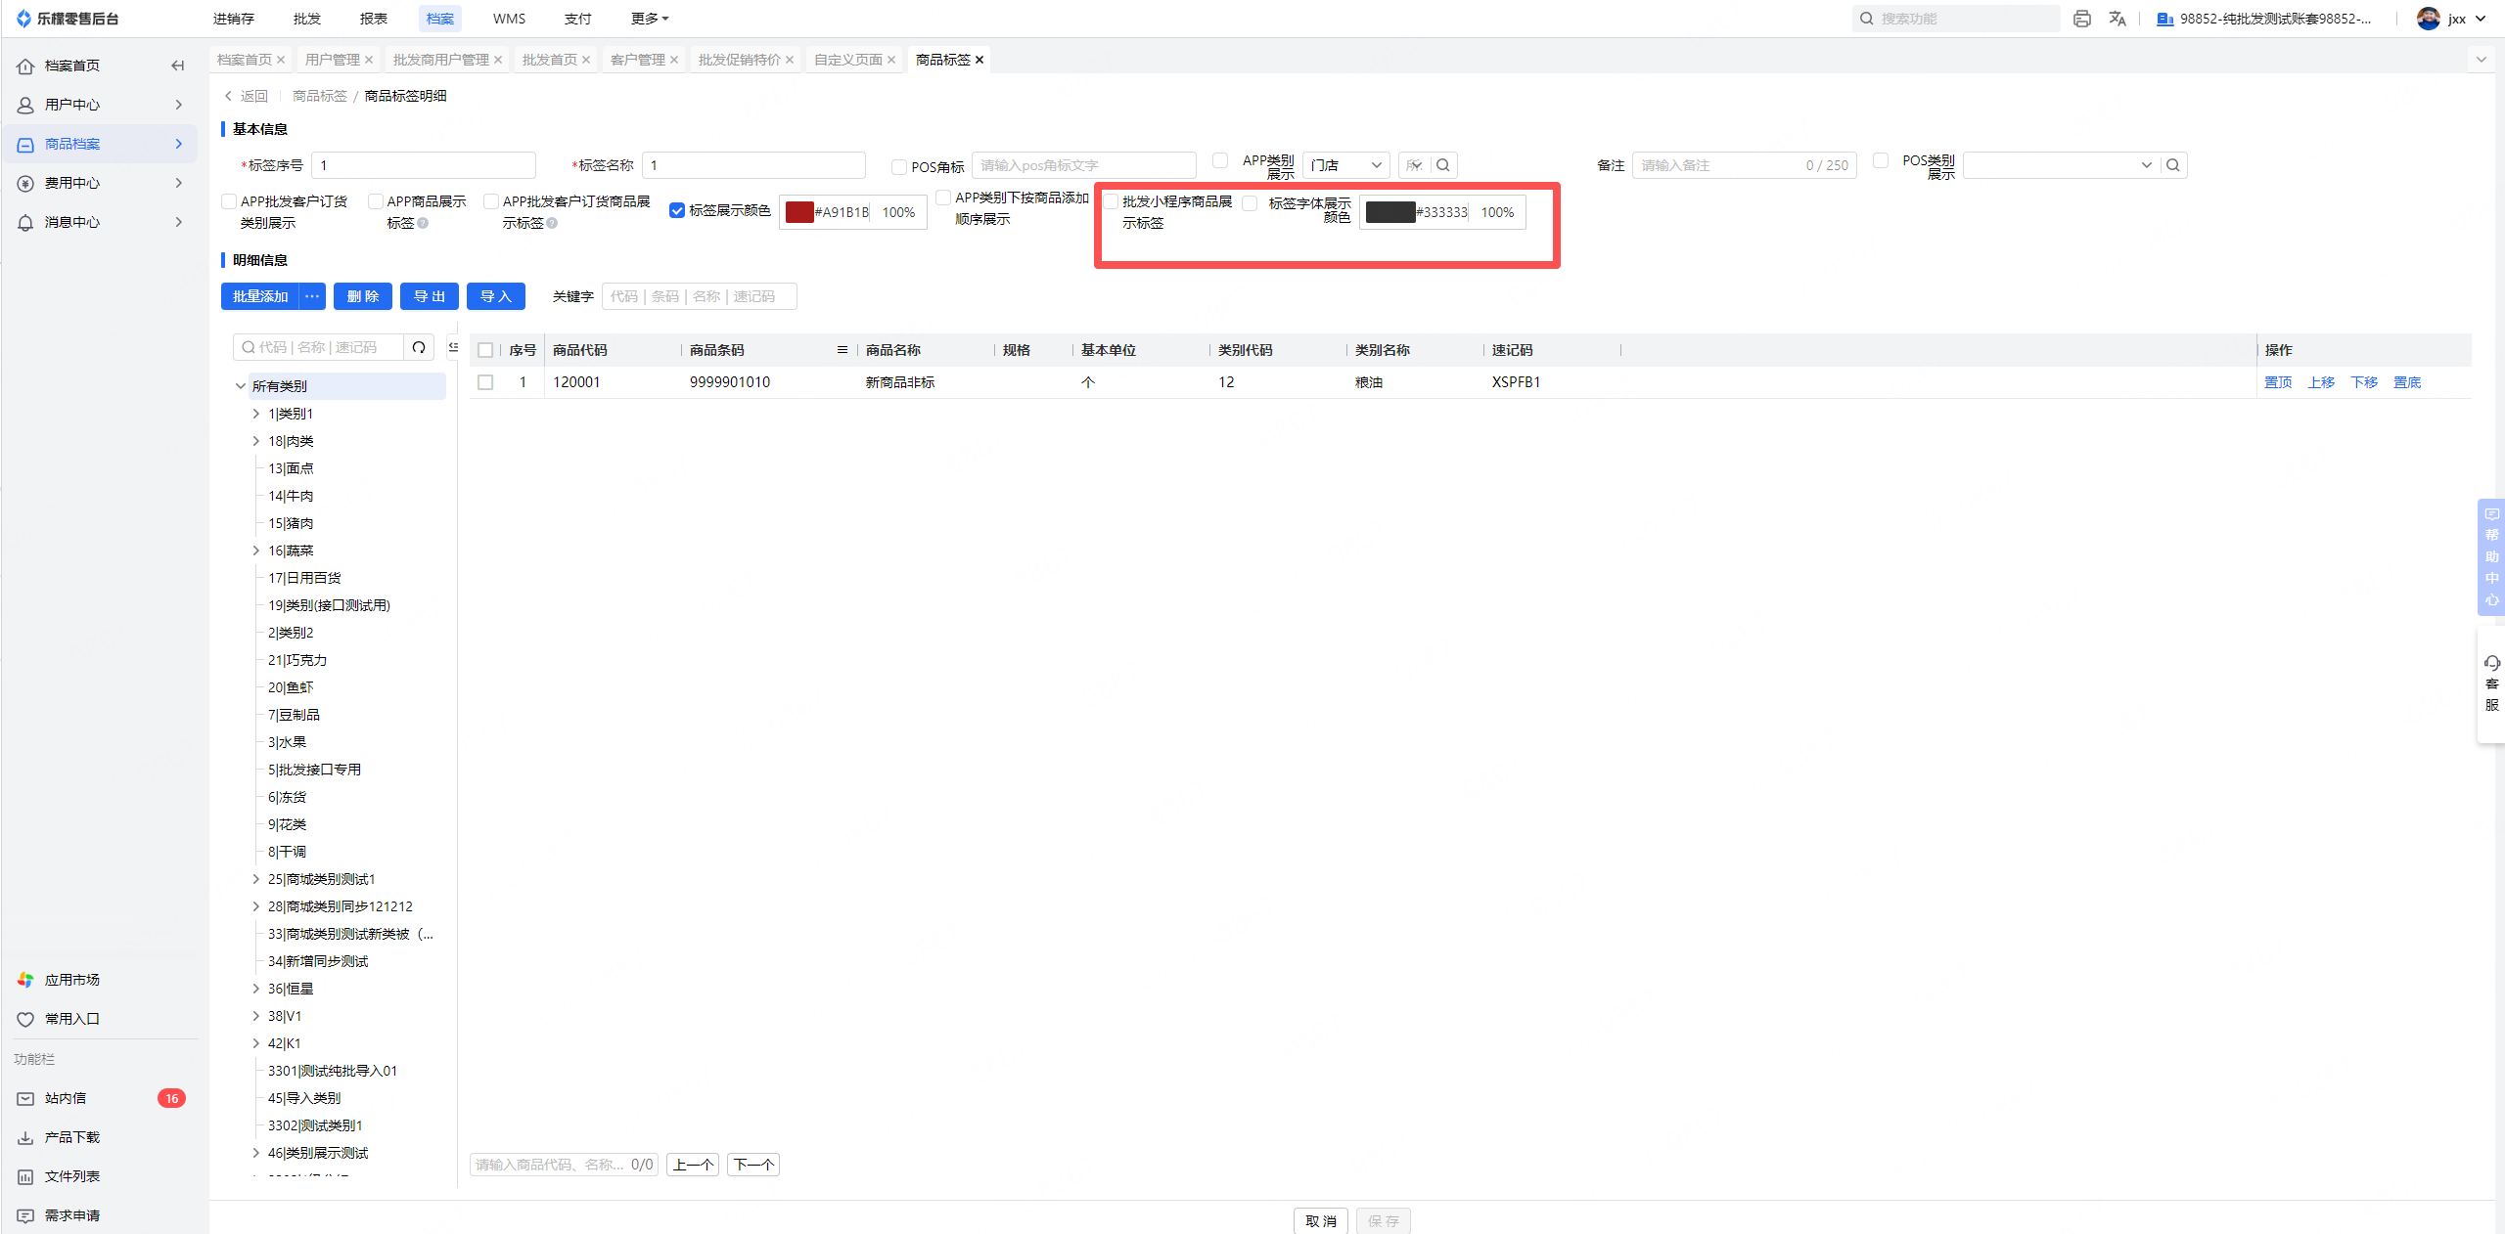Click the refresh icon beside category search
The height and width of the screenshot is (1234, 2505).
[419, 347]
